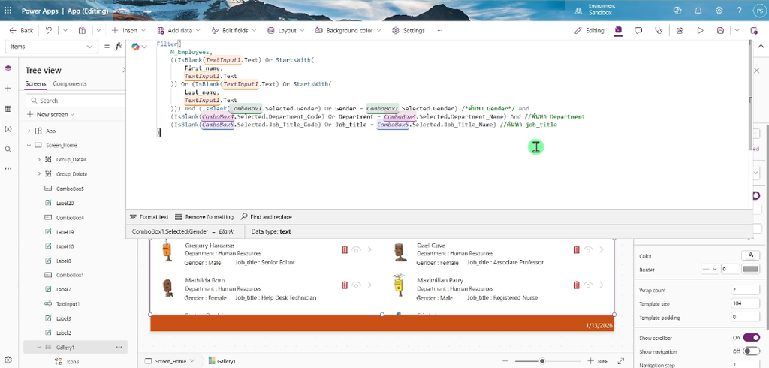
Task: Open the Search icon in the left rail
Action: pos(8,149)
